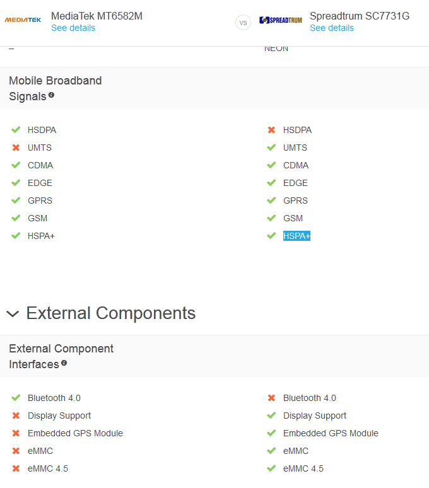Click red cross beside MediaTek Display Support
This screenshot has height=488, width=429.
tap(16, 415)
